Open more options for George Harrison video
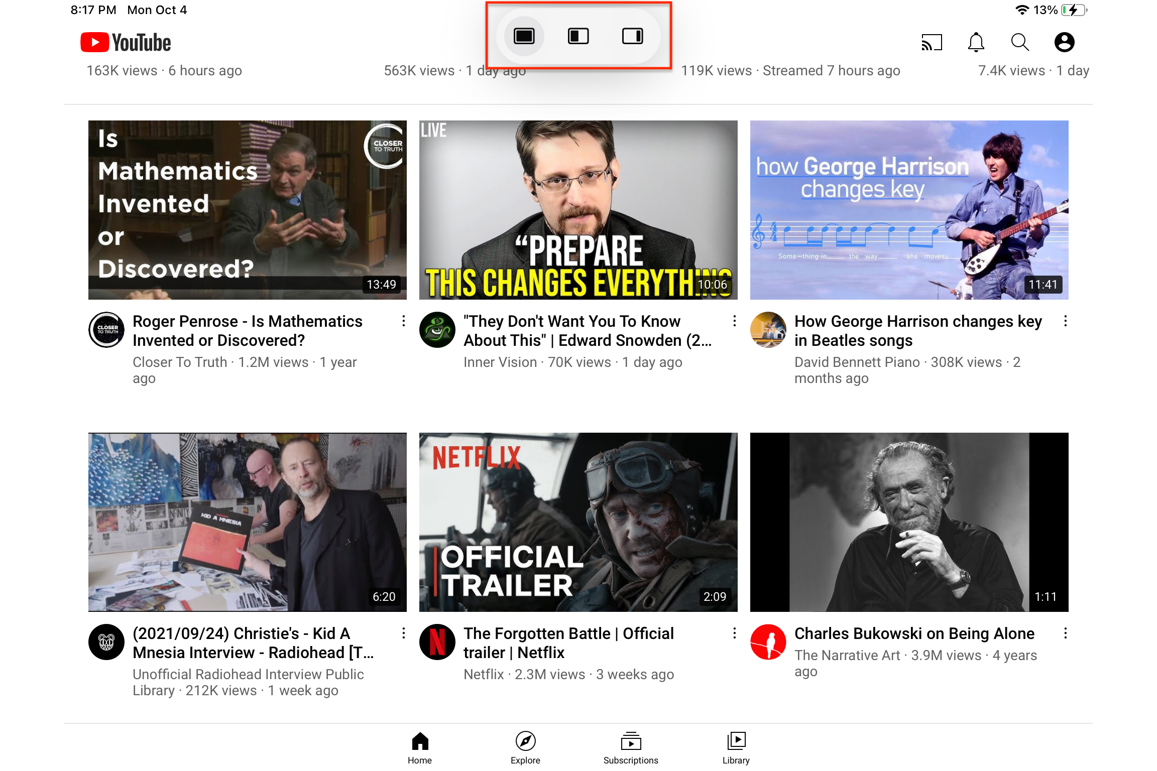This screenshot has width=1157, height=771. [x=1066, y=321]
